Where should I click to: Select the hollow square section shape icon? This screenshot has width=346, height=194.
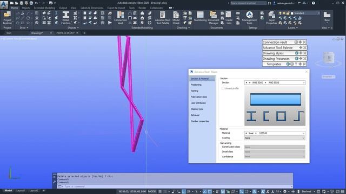click(x=281, y=116)
